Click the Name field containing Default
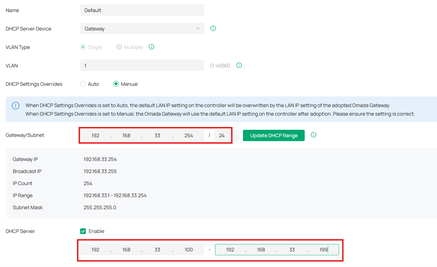The width and height of the screenshot is (437, 267). [x=142, y=10]
